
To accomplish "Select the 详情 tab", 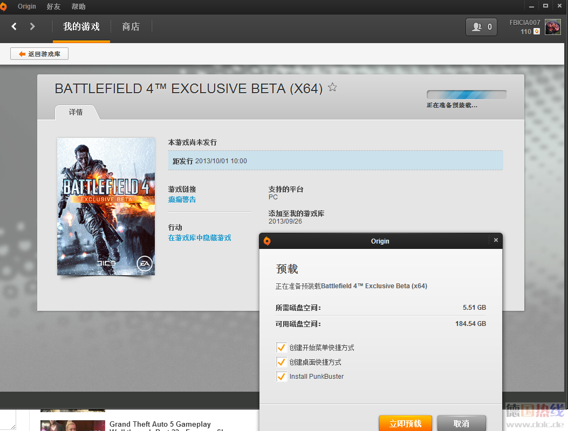I will click(76, 112).
